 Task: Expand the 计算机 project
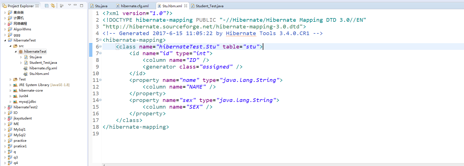tap(5, 18)
